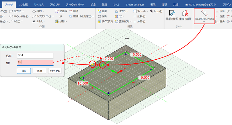Open the 表示 ribbon tab
This screenshot has width=232, height=125.
pos(153,5)
